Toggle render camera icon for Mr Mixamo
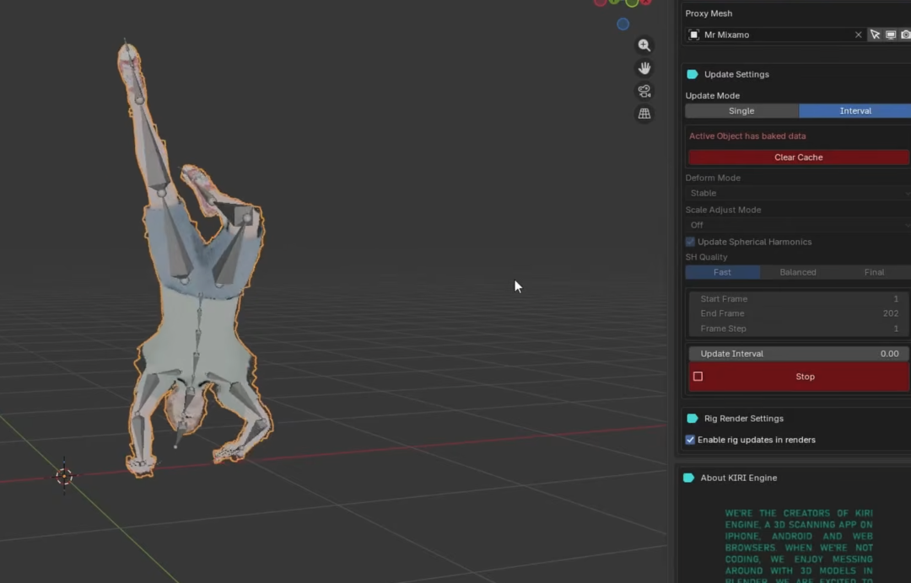Screen dimensions: 911x583 905,35
